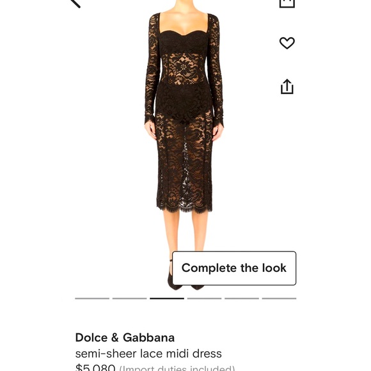Tap the Complete the look button
371x371 pixels.
point(234,268)
